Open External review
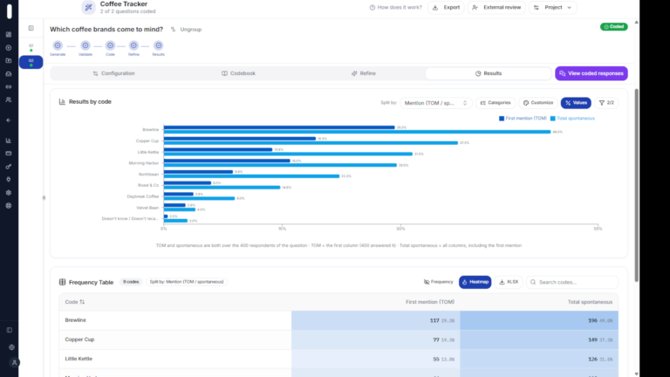 click(496, 8)
